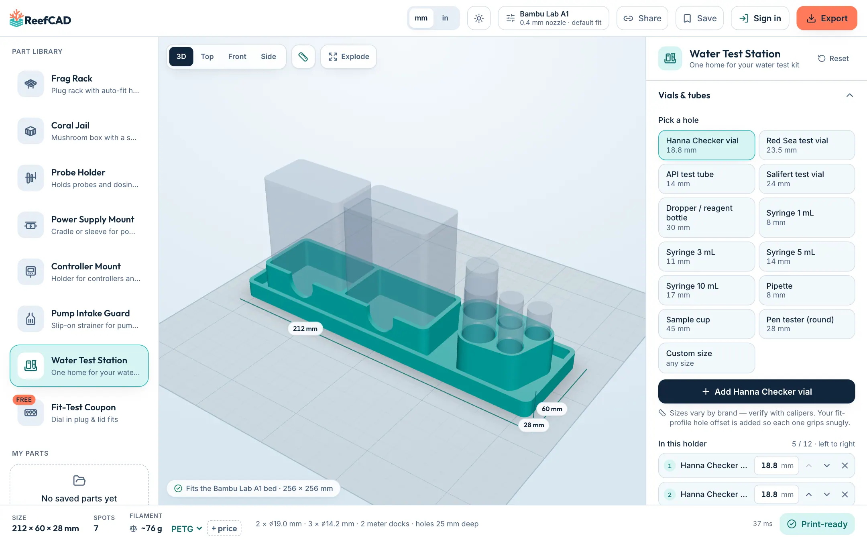Edit the first vial's 18.8 mm field

[x=777, y=465]
